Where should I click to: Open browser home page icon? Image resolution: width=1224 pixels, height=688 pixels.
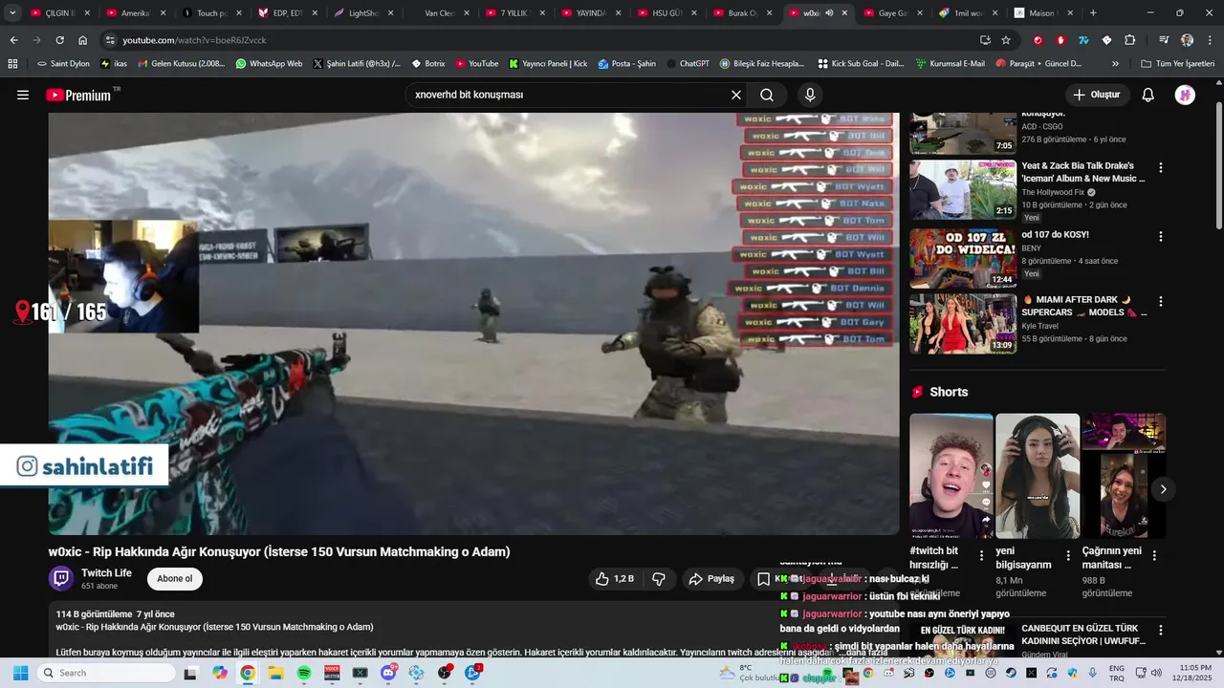82,40
